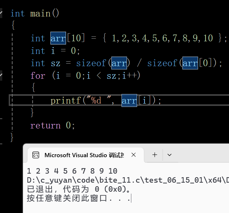This screenshot has width=229, height=213.
Task: Click the i++ increment in the for loop
Action: [130, 76]
